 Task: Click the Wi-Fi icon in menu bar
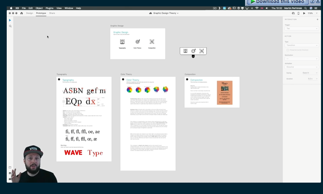[x=257, y=8]
